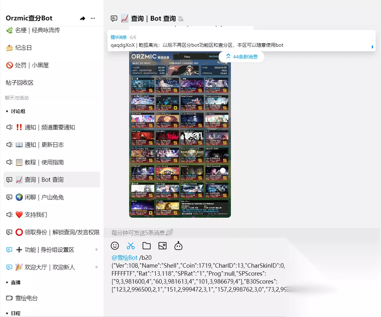Viewport: 381px width, 317px height.
Task: Click the party popper icon beside 欢迎大厅
Action: coord(19,267)
